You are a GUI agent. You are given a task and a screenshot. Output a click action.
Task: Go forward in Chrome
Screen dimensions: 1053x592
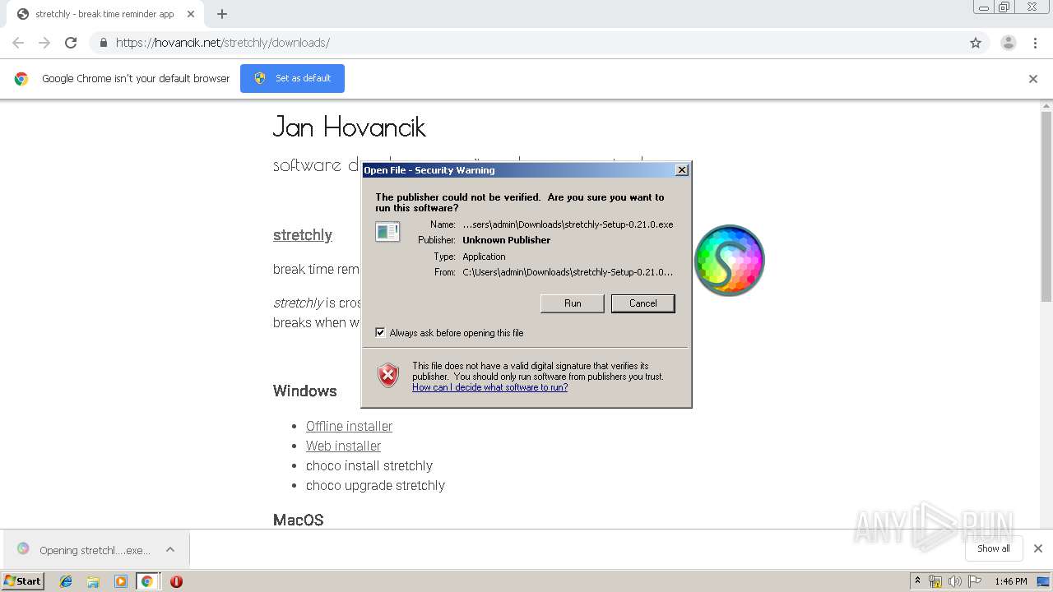pos(44,43)
